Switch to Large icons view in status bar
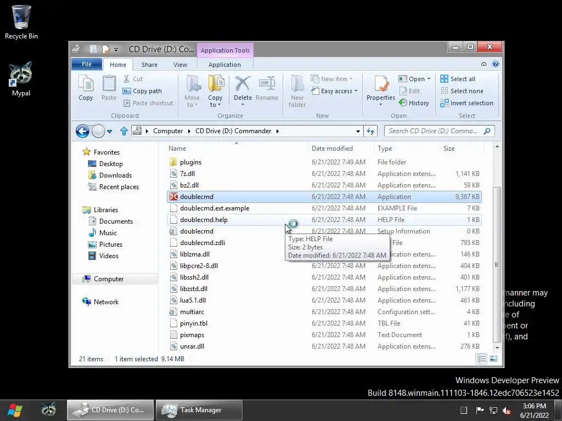 click(x=493, y=359)
